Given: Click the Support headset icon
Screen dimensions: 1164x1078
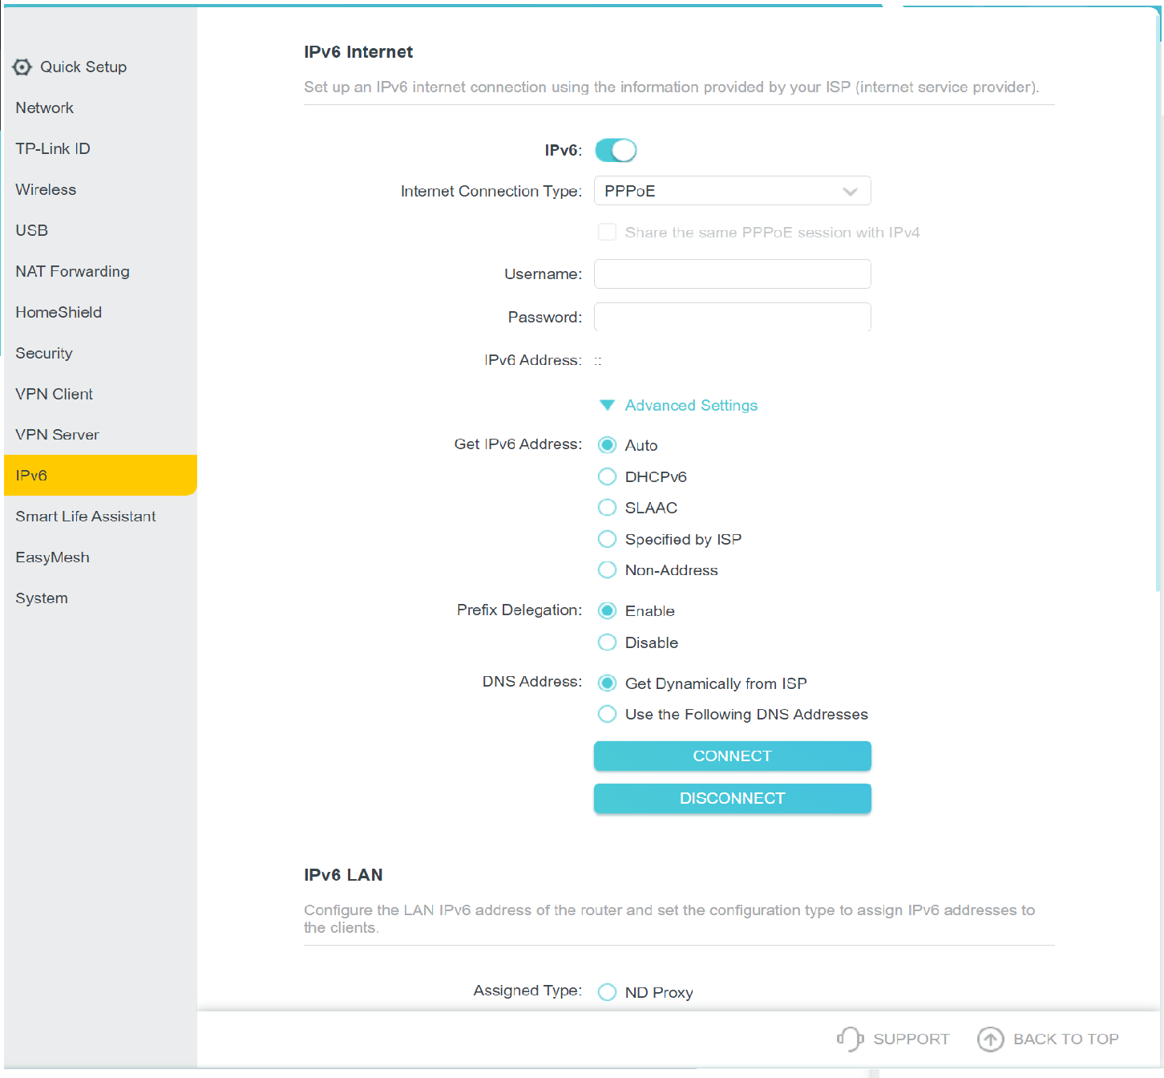Looking at the screenshot, I should tap(849, 1039).
